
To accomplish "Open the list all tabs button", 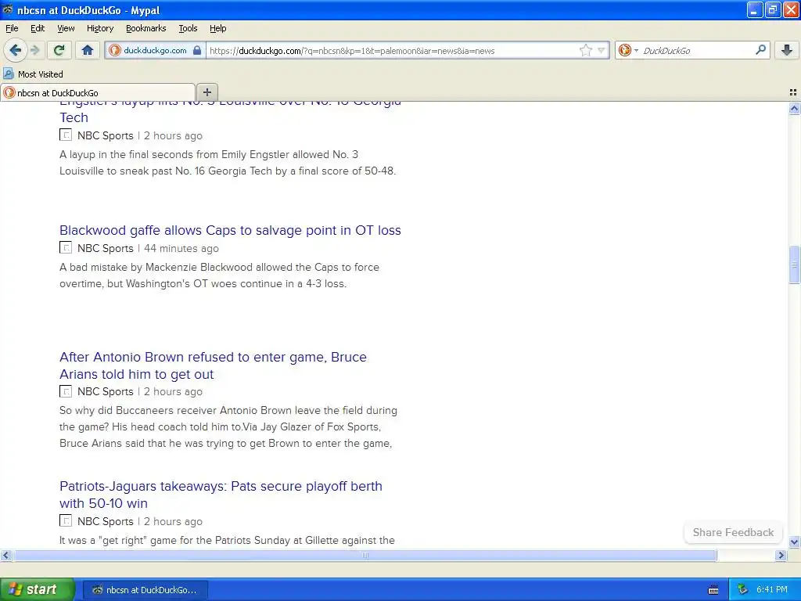I will pos(793,92).
